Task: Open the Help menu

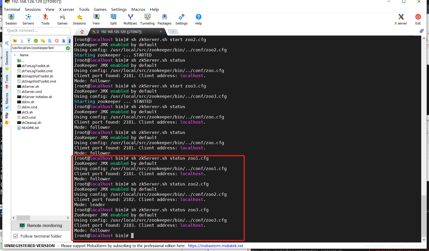Action: pos(154,9)
